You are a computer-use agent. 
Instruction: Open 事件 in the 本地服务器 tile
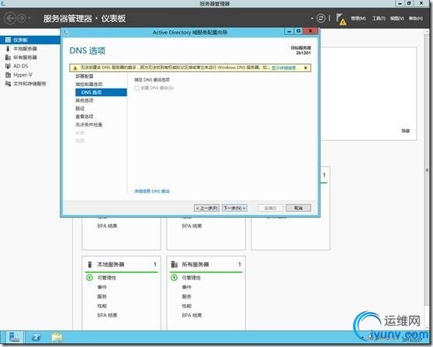[x=102, y=287]
